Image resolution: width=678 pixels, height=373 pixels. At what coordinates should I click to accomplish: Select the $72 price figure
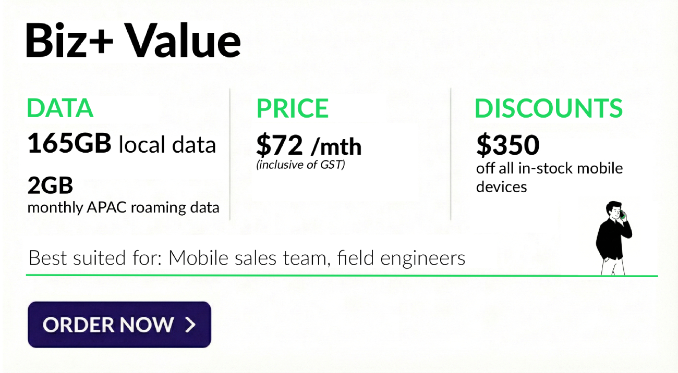tap(279, 146)
